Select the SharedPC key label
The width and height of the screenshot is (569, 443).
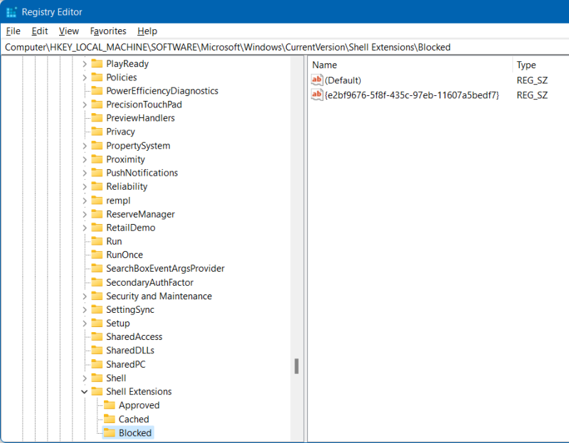pos(126,364)
